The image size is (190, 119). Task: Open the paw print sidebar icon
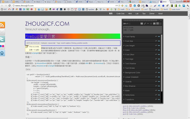tap(2, 53)
